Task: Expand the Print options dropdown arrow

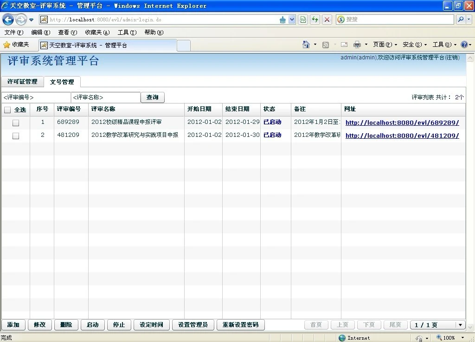Action: [366, 45]
